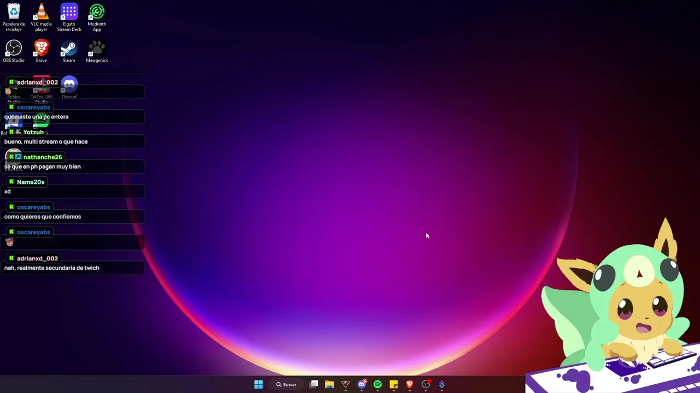Open the Modrinth App desktop shortcut
Image resolution: width=700 pixels, height=393 pixels.
tap(97, 17)
